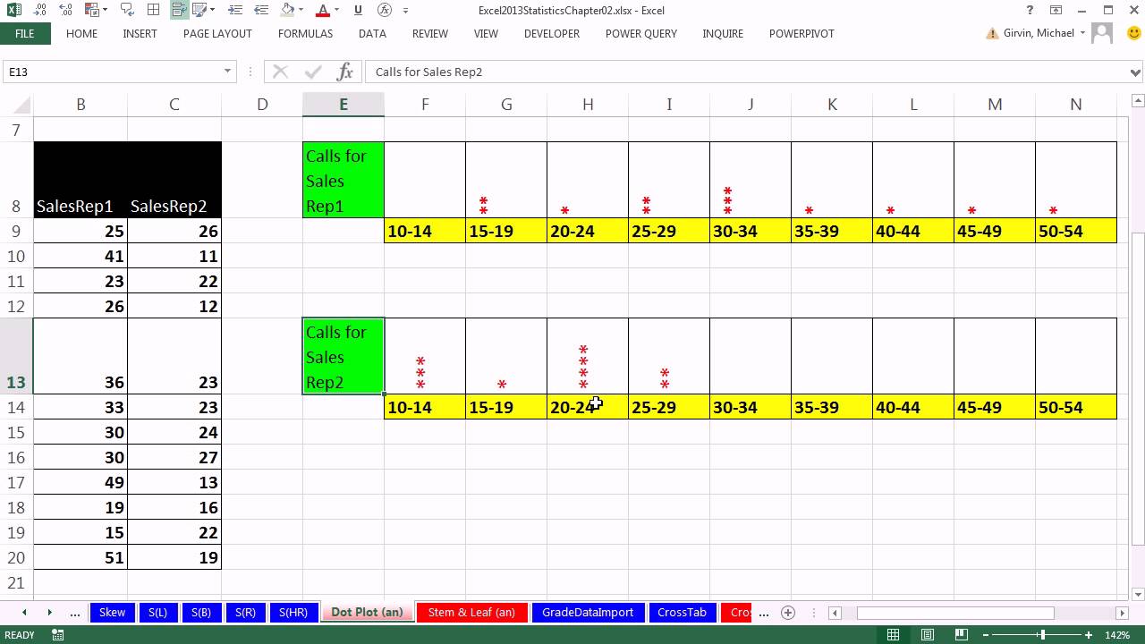Open the FORMULAS ribbon tab
Image resolution: width=1145 pixels, height=644 pixels.
pyautogui.click(x=305, y=33)
